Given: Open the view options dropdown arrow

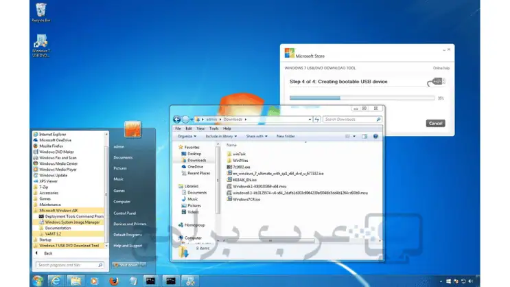Looking at the screenshot, I should point(354,137).
